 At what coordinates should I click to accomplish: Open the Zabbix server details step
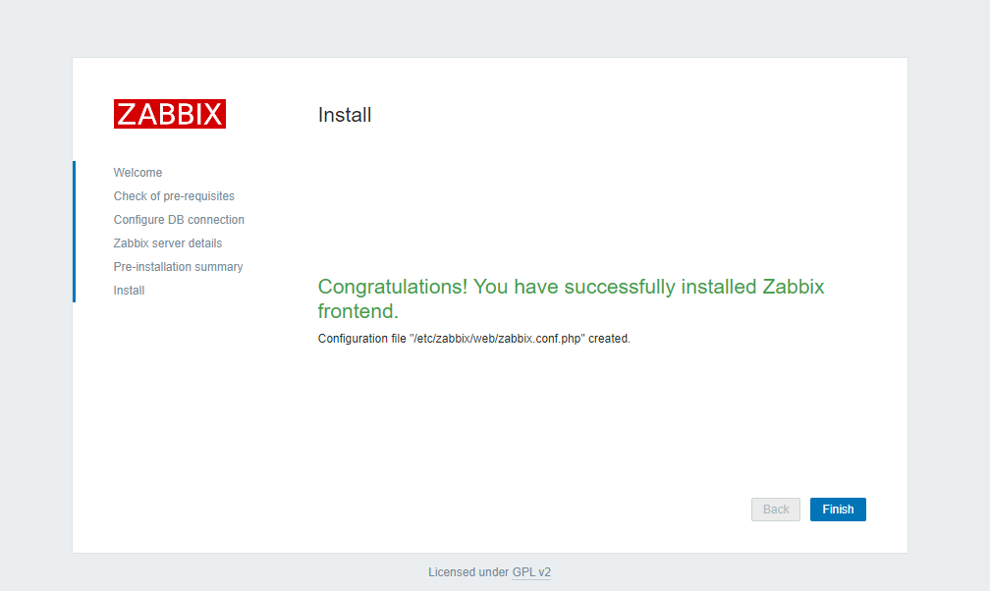tap(168, 243)
